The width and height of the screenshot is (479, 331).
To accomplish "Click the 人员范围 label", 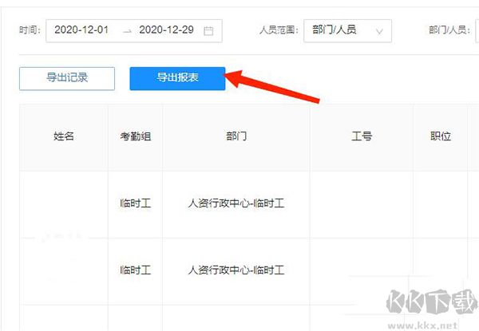I will click(x=279, y=30).
